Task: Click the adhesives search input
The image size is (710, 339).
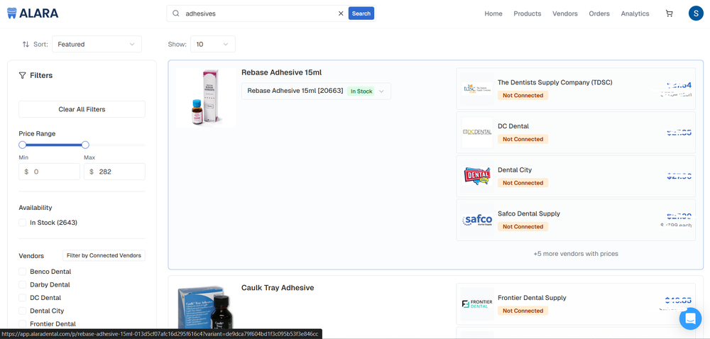Action: pyautogui.click(x=259, y=13)
